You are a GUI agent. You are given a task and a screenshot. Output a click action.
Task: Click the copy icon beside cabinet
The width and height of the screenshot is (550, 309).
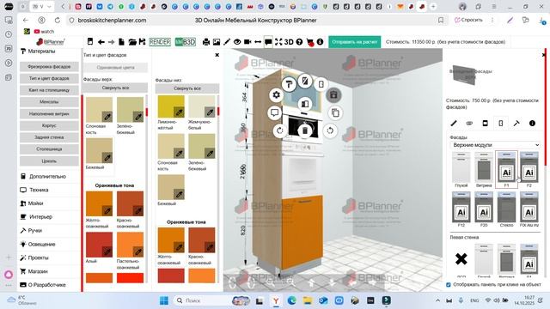coord(335,112)
